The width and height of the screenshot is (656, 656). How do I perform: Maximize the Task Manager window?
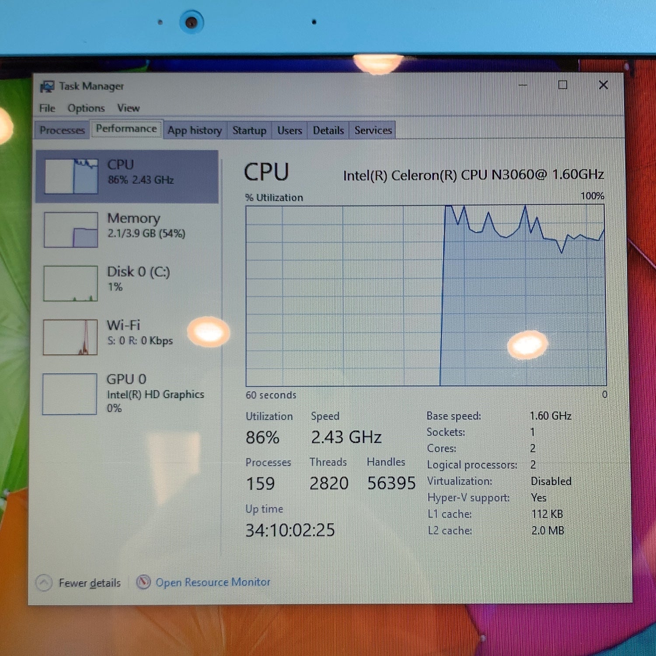[563, 85]
